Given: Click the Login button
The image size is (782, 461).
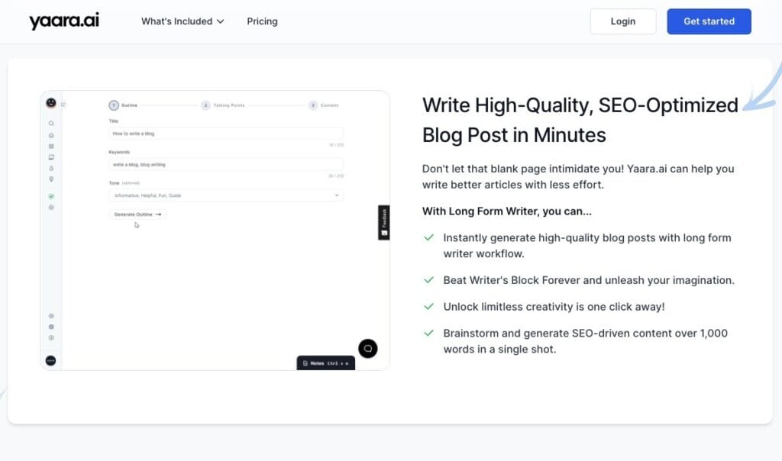Looking at the screenshot, I should point(622,21).
